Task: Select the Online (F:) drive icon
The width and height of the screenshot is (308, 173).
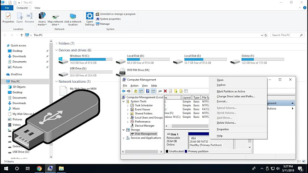Action: pyautogui.click(x=235, y=61)
